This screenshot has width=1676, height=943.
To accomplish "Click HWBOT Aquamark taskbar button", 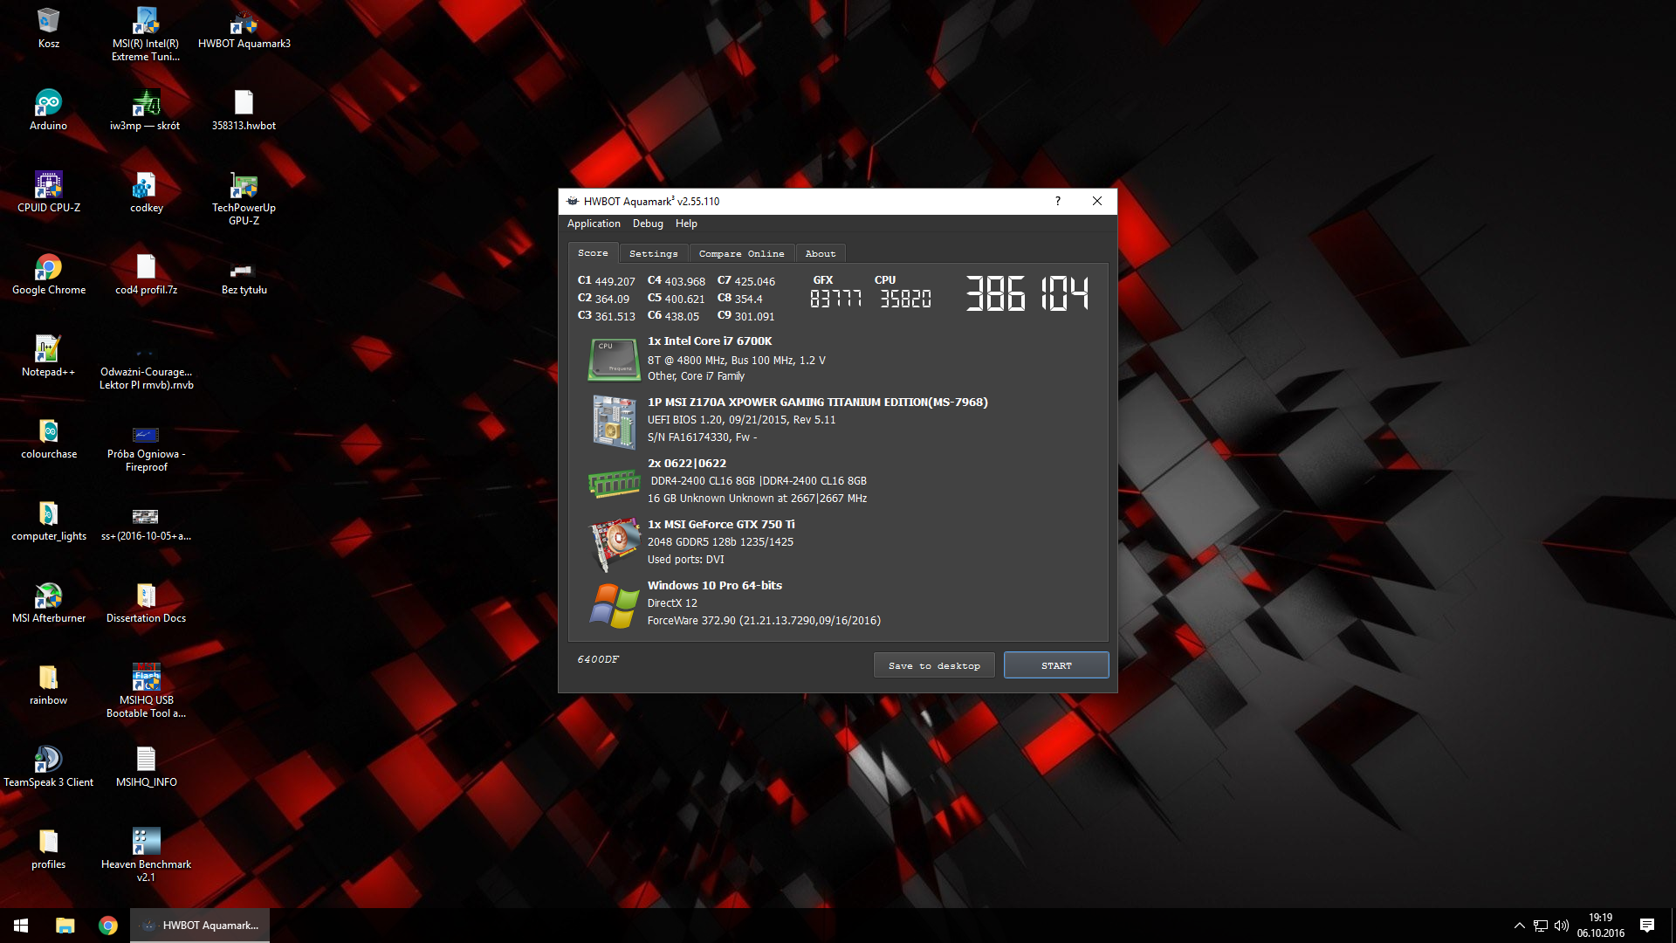I will tap(200, 926).
